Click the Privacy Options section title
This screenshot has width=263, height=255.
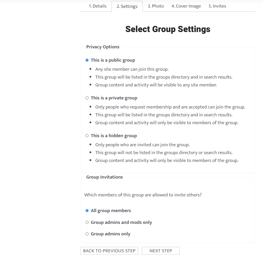point(103,47)
